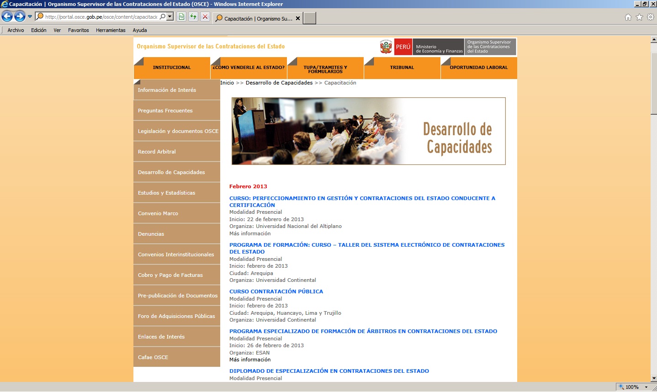Viewport: 657px width, 392px height.
Task: Open the OPORTUNIDAD LABORAL navigation tab
Action: pos(479,68)
